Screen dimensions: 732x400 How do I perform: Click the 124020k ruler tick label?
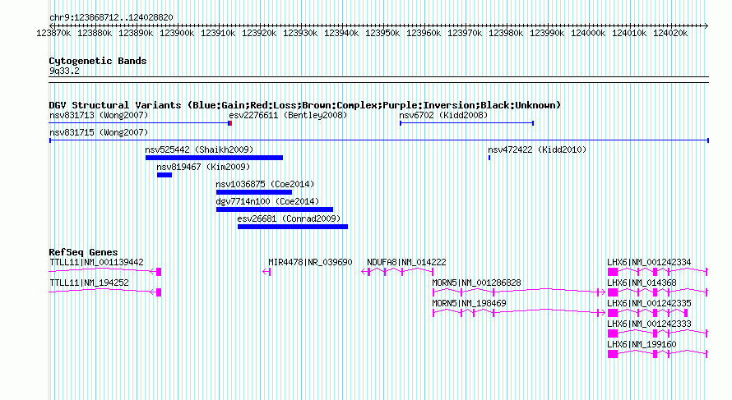[670, 33]
